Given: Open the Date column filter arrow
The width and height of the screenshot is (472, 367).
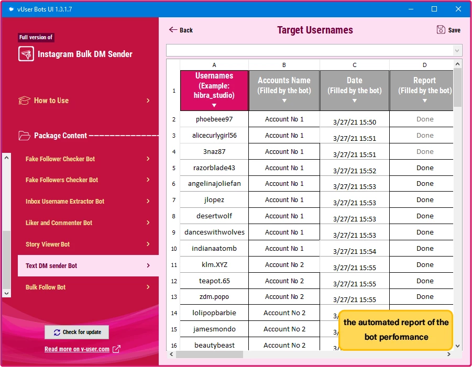Looking at the screenshot, I should point(355,101).
